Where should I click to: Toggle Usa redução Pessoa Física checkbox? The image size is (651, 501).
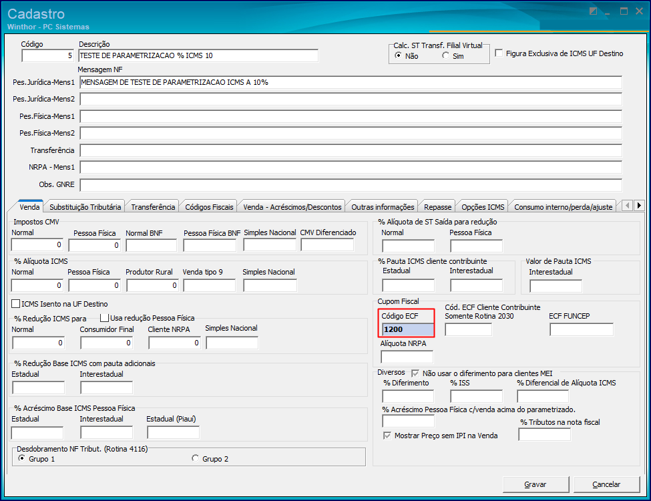[105, 318]
